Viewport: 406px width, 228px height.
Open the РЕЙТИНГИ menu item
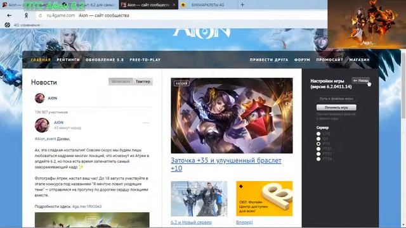click(68, 60)
